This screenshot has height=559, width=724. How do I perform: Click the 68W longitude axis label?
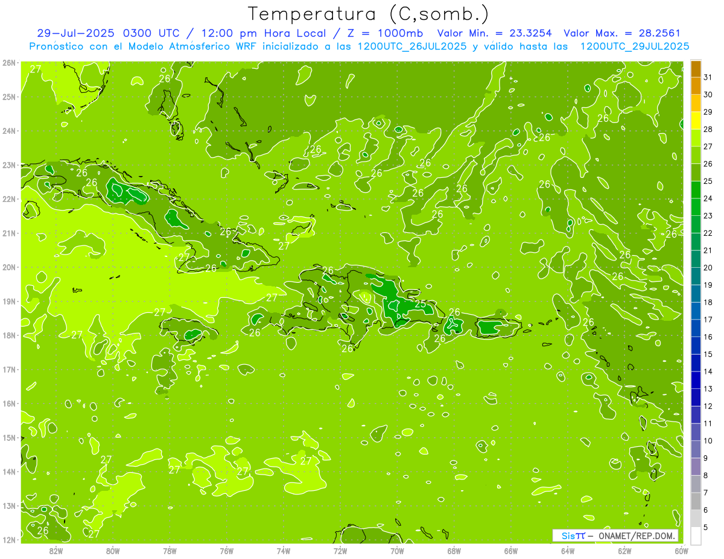pos(454,551)
